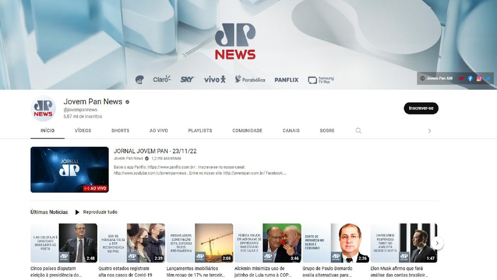Click the live video description text
497x280 pixels.
[x=200, y=170]
